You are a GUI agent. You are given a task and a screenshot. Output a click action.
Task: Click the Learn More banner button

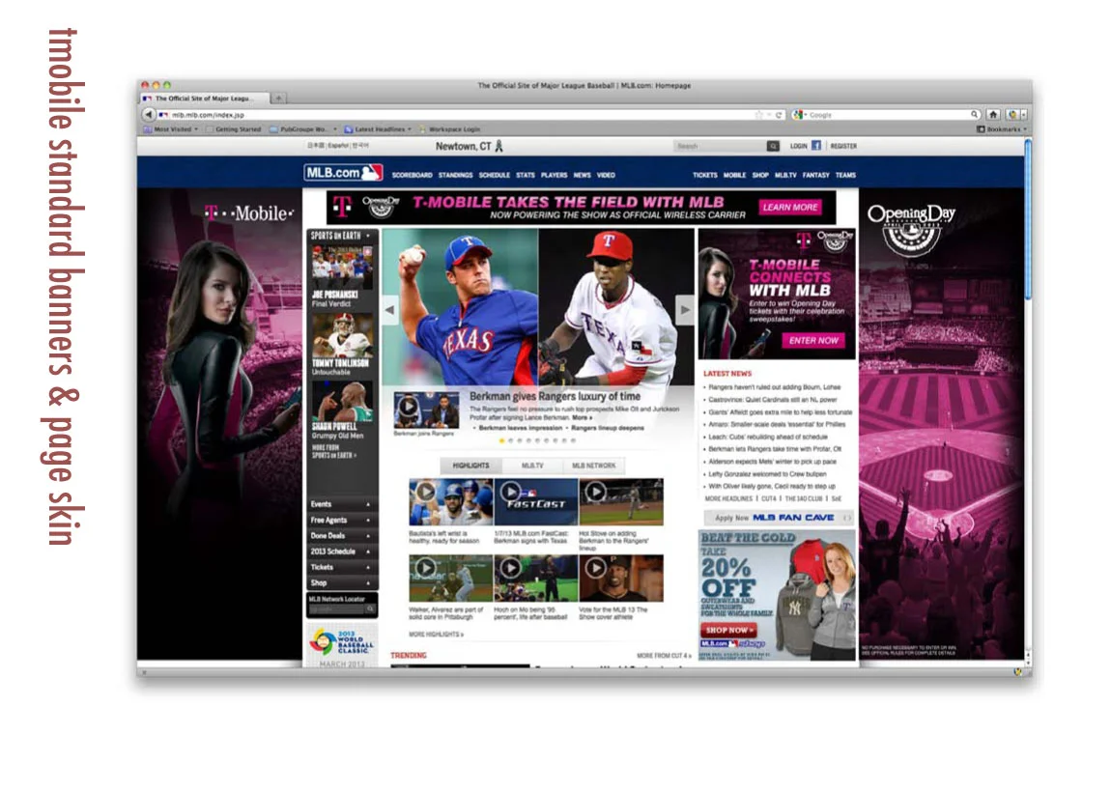tap(790, 207)
